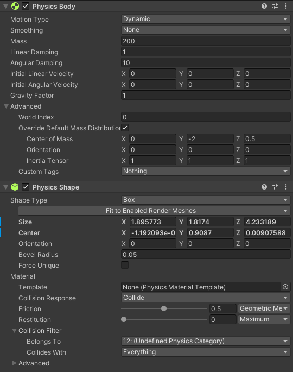Click the Gravity Factor field
The height and width of the screenshot is (372, 293).
(206, 96)
